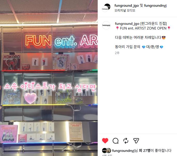Click the pink heart sticker on video
The image size is (177, 156).
(30, 98)
